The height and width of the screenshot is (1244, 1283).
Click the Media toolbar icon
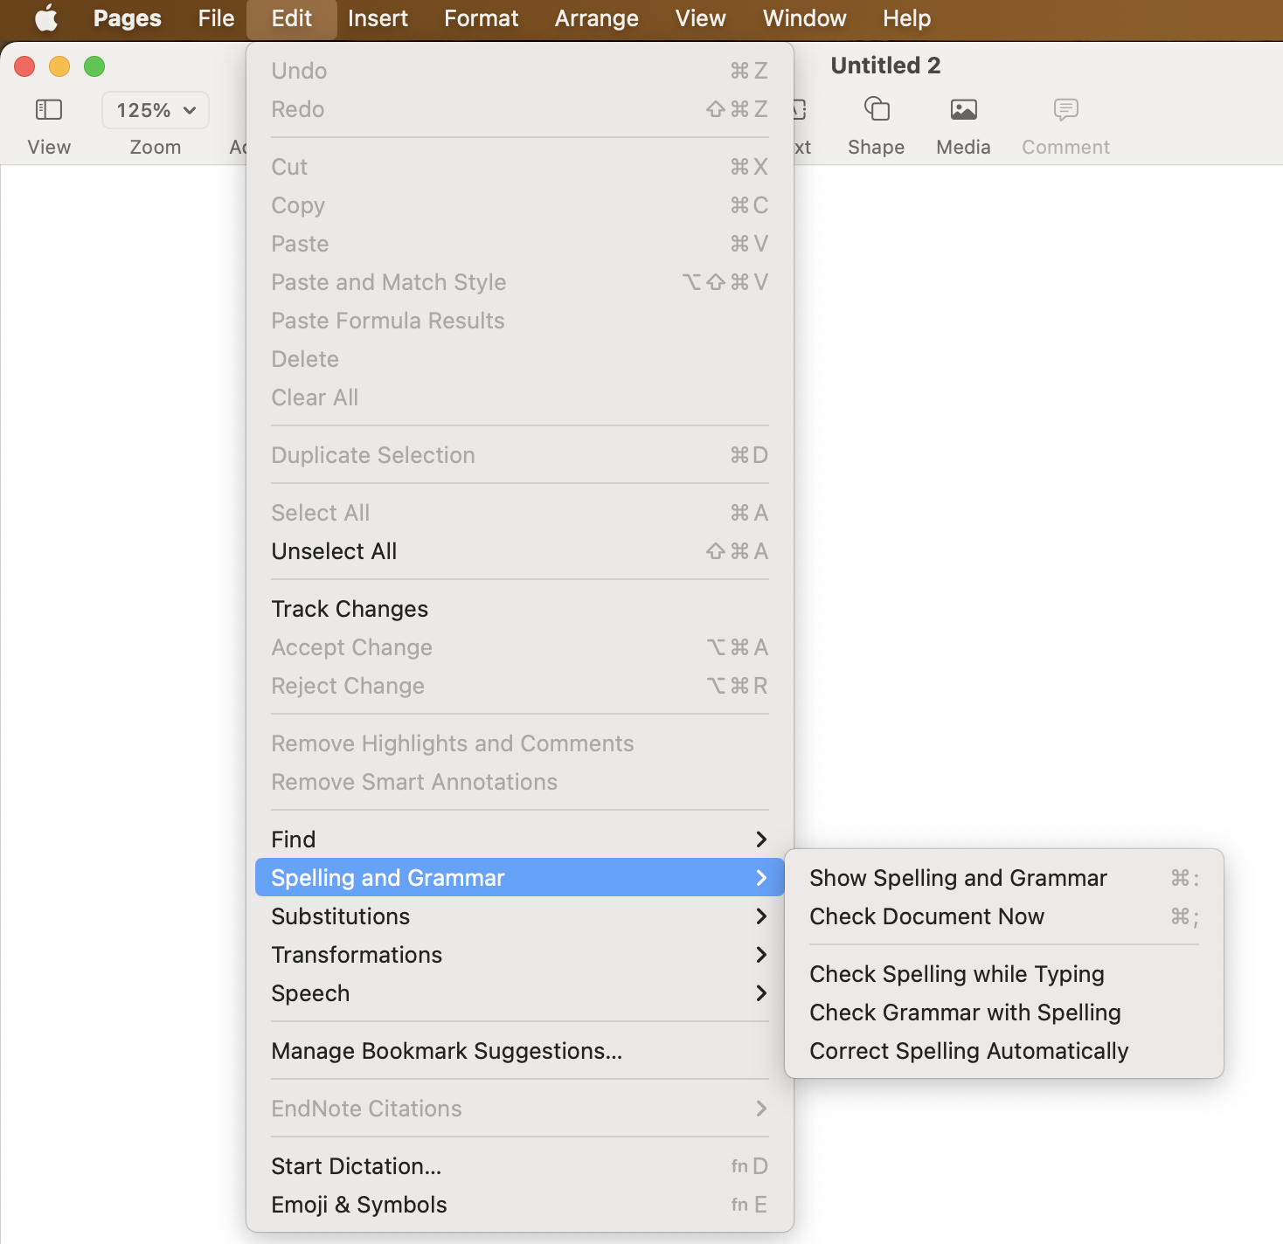pos(964,109)
